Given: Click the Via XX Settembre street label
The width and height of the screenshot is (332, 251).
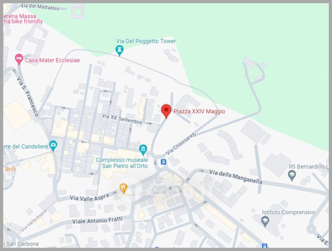Looking at the screenshot, I should (122, 119).
